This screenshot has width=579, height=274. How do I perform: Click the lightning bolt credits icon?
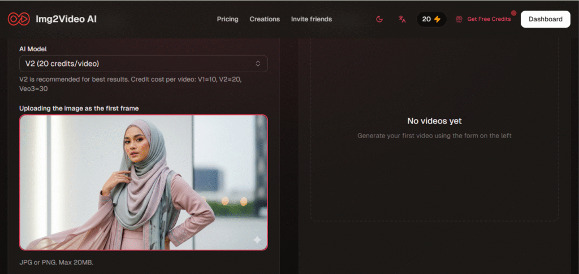click(437, 19)
